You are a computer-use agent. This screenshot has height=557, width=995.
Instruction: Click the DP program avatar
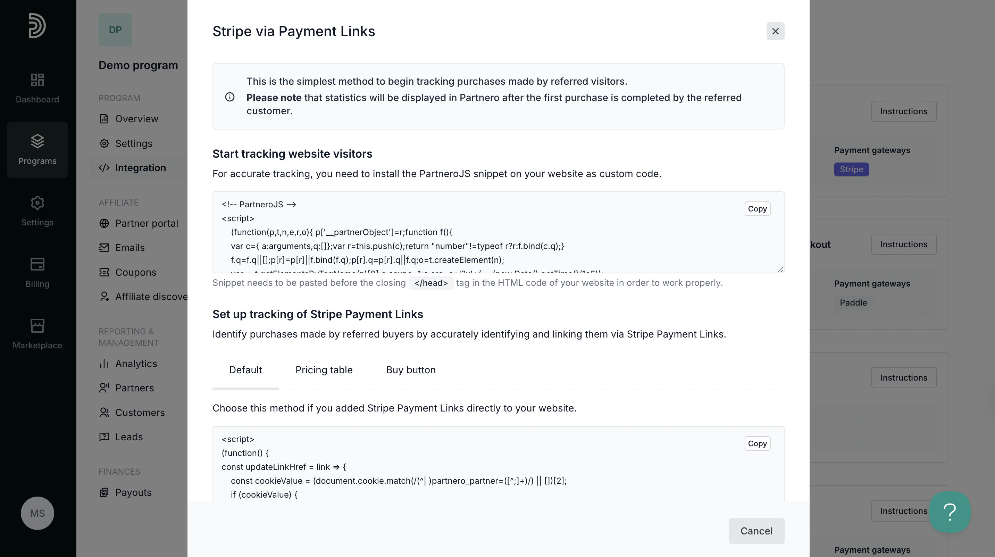click(x=115, y=30)
